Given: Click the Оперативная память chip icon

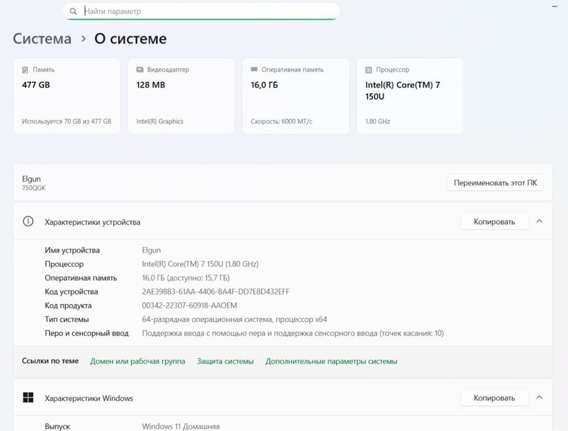Looking at the screenshot, I should click(x=254, y=70).
